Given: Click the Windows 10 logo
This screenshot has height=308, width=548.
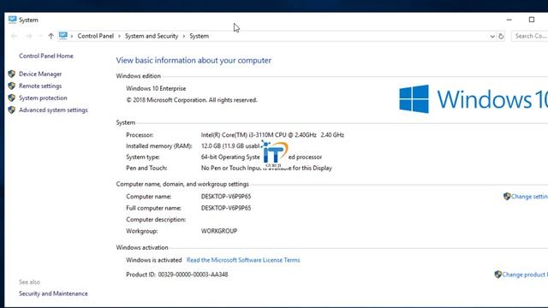Looking at the screenshot, I should pyautogui.click(x=474, y=99).
